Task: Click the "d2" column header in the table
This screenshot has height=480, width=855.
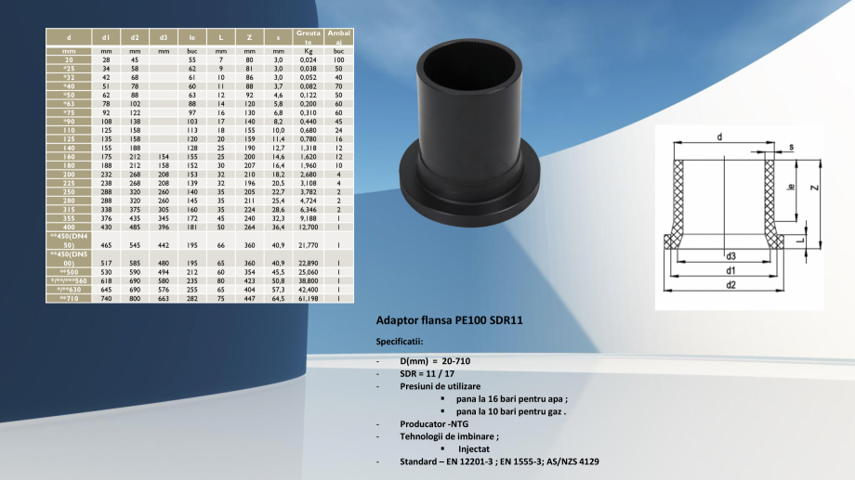Action: click(x=135, y=37)
